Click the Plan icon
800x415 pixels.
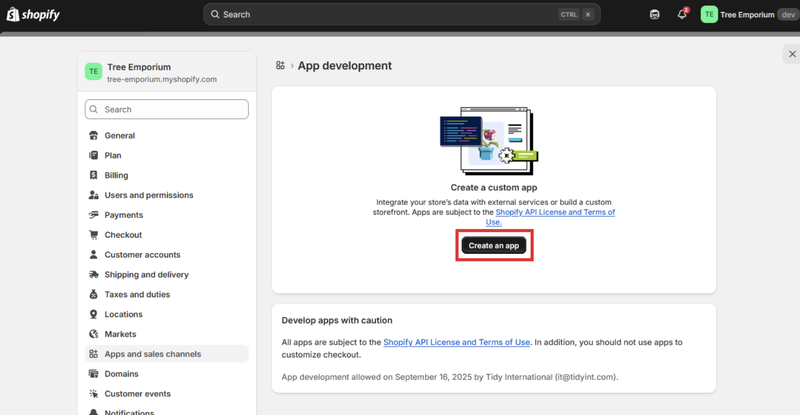(93, 155)
